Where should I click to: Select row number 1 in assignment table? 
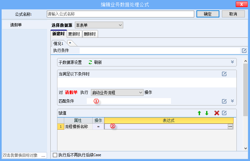61,126
